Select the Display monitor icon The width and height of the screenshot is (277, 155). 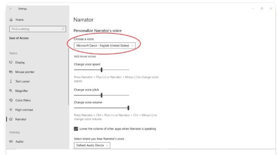[11, 62]
